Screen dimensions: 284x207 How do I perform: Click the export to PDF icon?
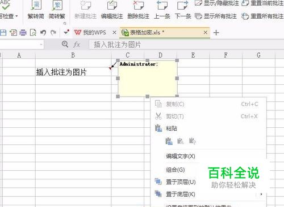13,33
